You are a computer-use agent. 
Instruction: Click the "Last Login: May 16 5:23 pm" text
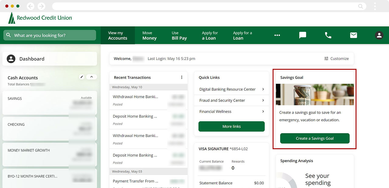(171, 59)
